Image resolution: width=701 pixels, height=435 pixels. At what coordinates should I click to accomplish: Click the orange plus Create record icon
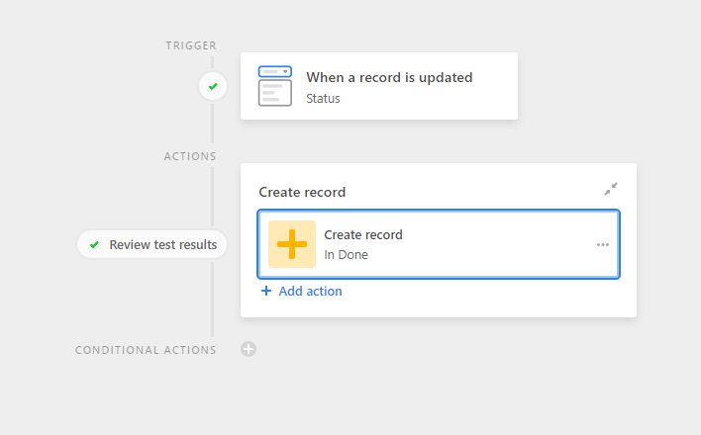(292, 244)
